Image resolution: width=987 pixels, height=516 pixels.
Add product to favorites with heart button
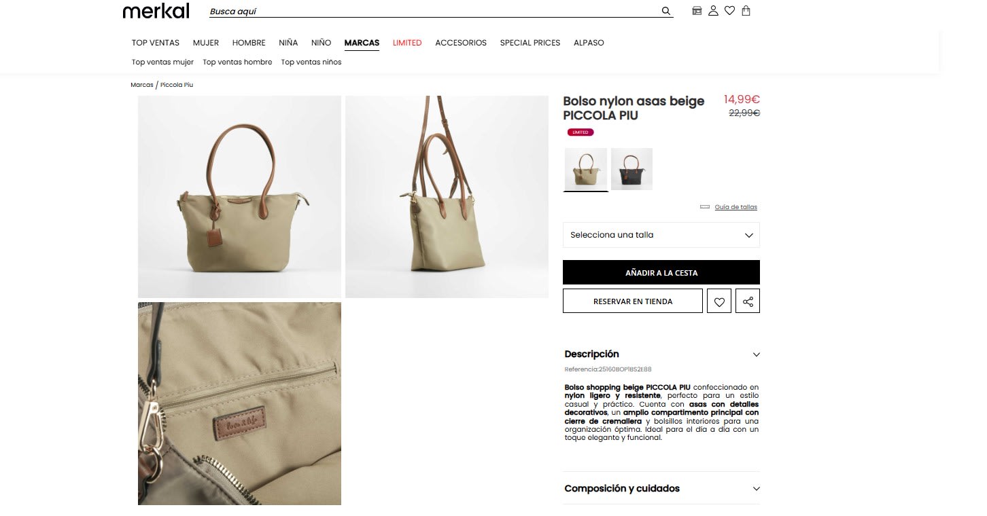click(719, 301)
